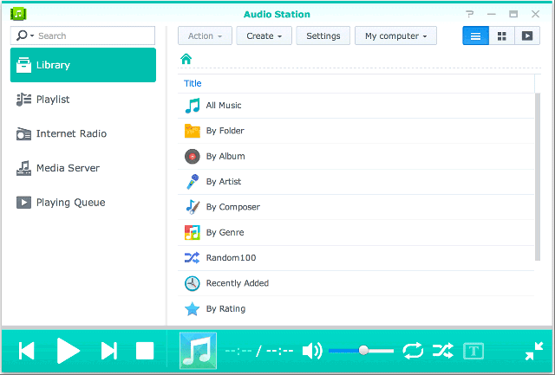Toggle shuffle mode in player bar
The width and height of the screenshot is (555, 375).
443,351
